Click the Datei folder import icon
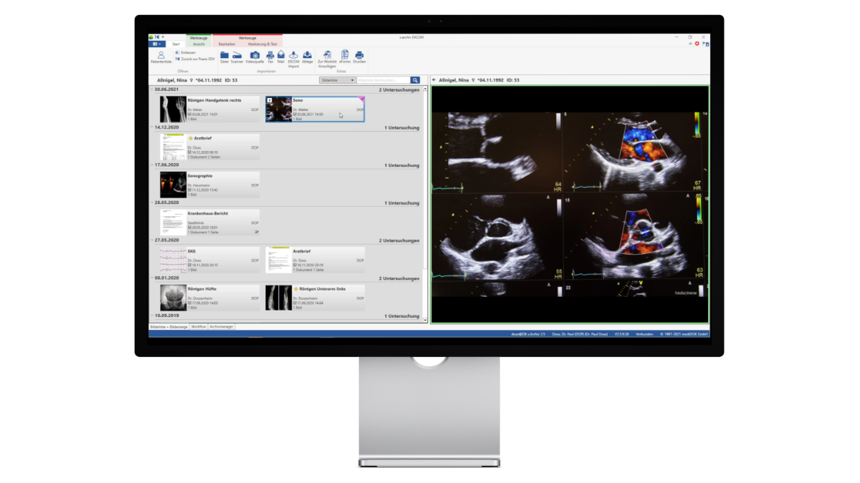 tap(224, 57)
